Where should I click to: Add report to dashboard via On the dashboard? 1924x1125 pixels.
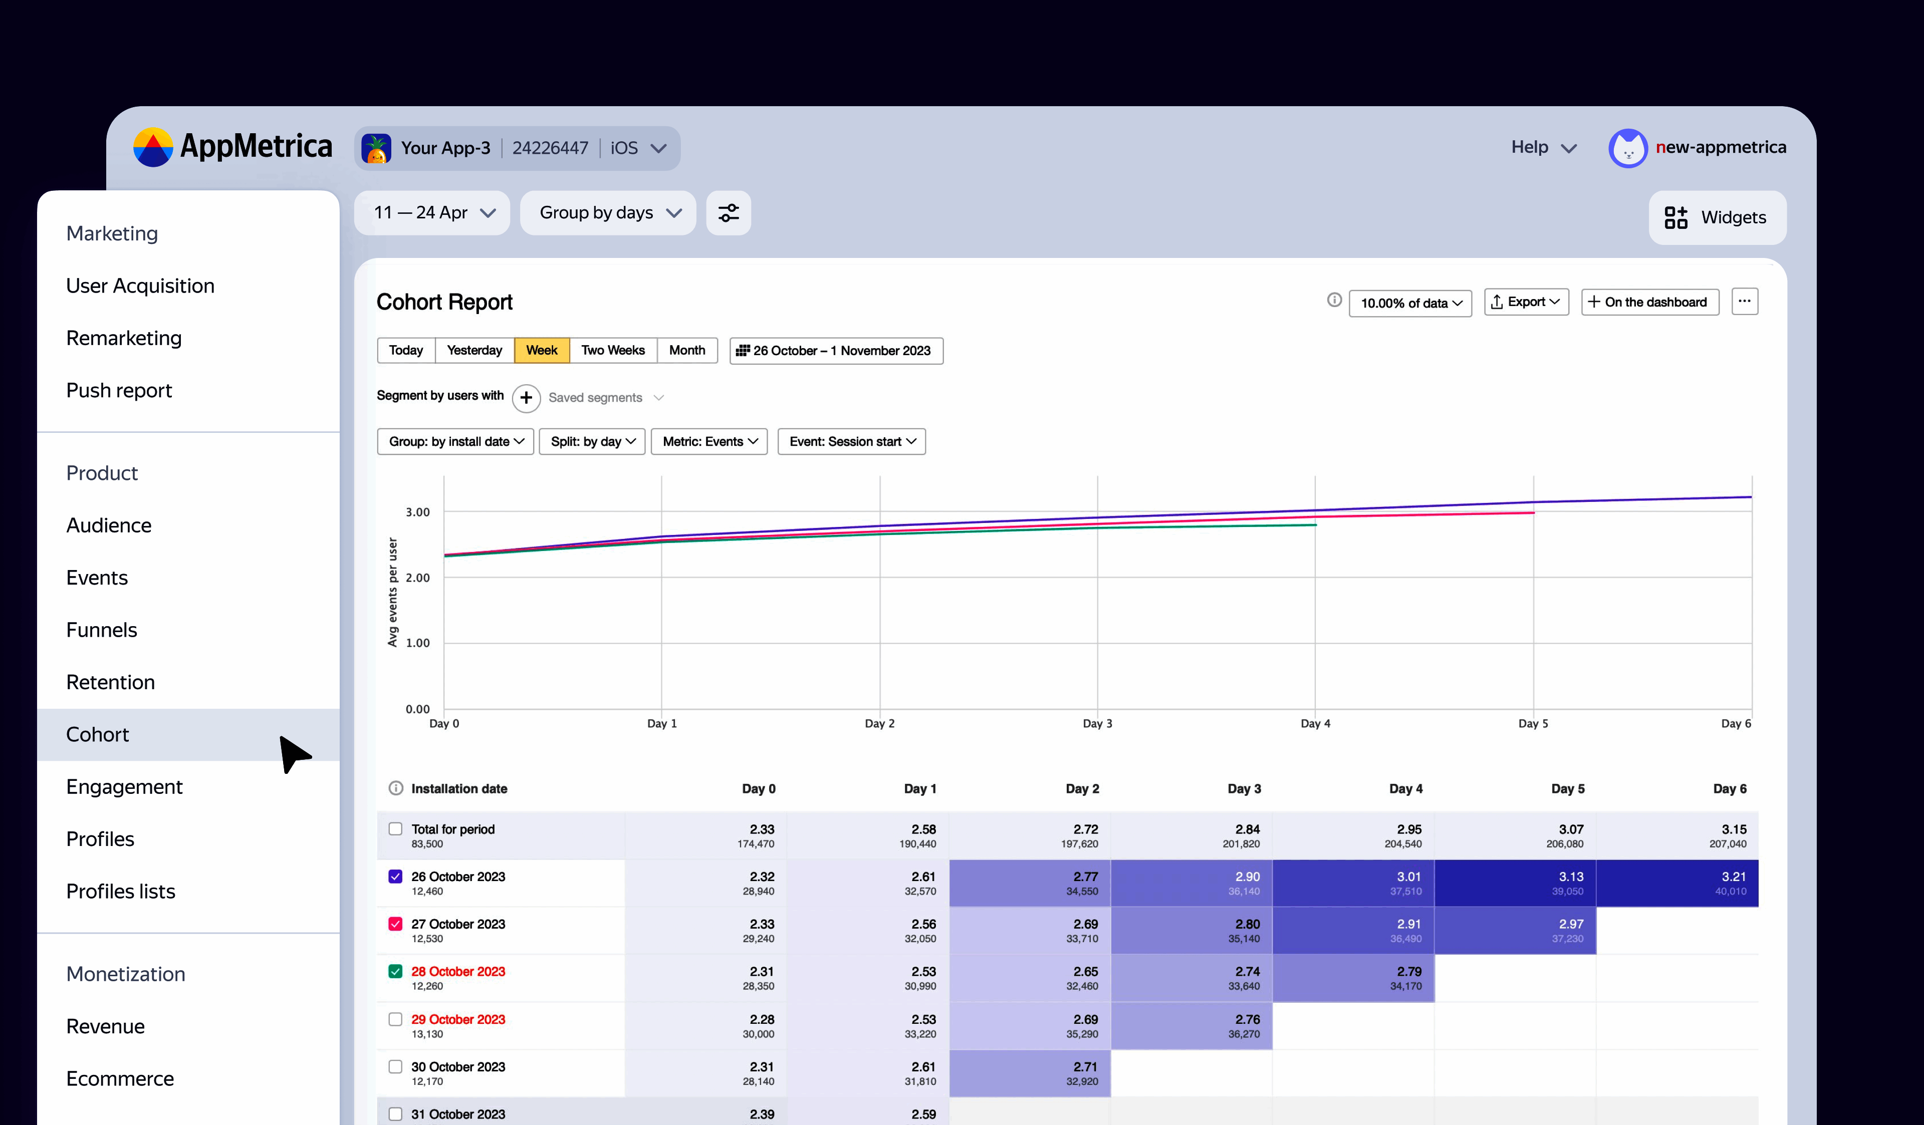click(x=1649, y=302)
